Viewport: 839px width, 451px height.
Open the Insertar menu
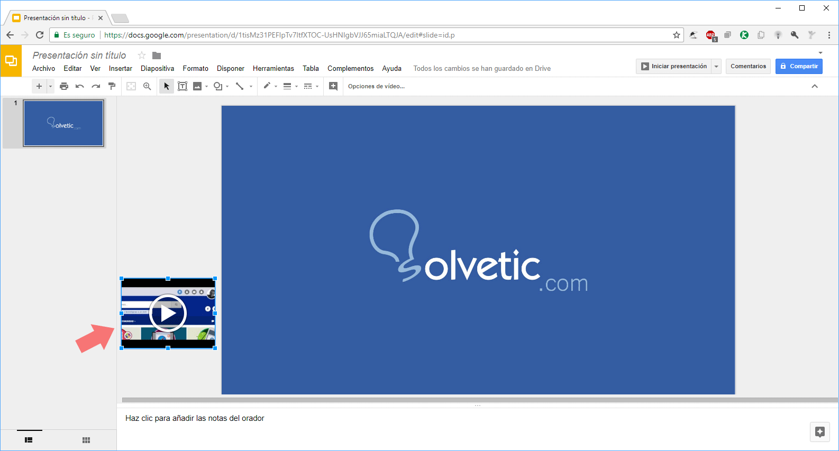(x=121, y=69)
